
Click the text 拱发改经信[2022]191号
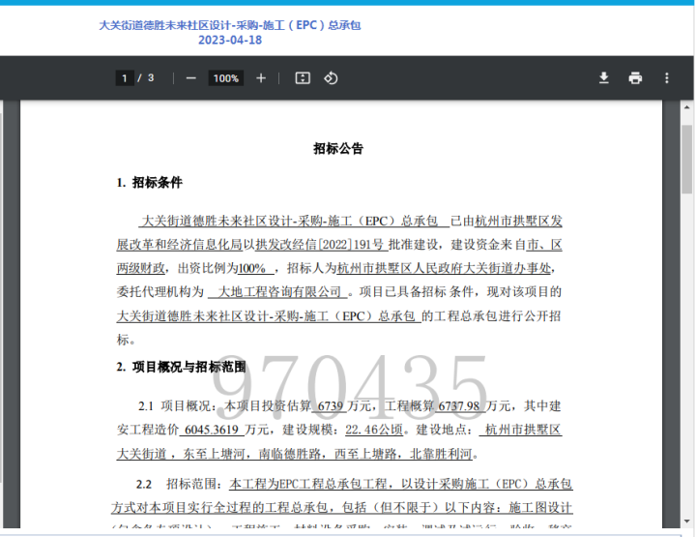[x=320, y=245]
